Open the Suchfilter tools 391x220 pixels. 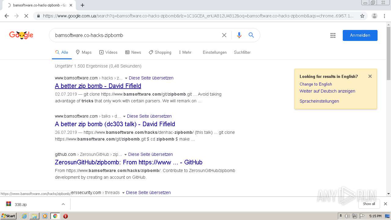tap(242, 52)
